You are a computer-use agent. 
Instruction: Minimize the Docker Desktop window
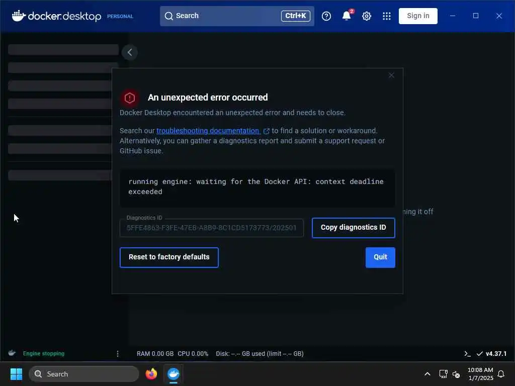point(452,16)
